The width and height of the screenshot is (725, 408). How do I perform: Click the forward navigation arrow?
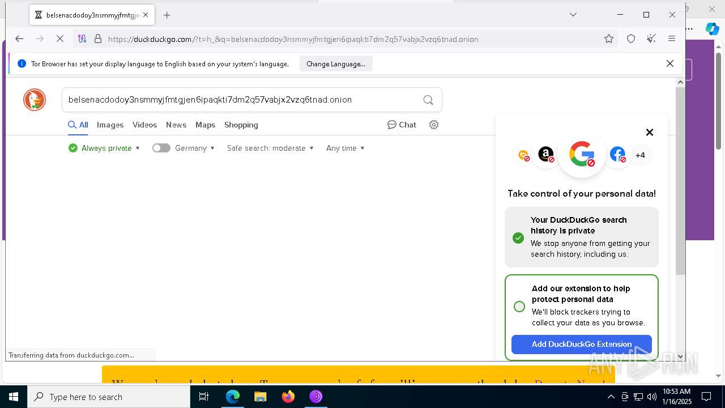tap(40, 39)
